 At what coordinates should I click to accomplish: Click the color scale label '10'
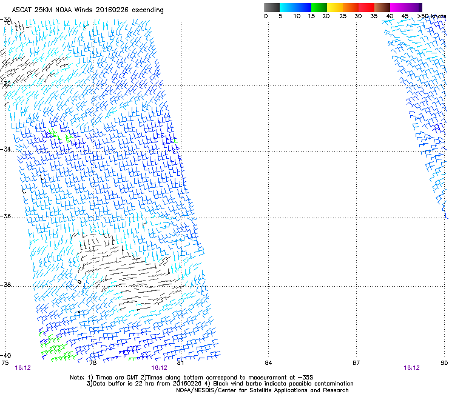click(297, 16)
